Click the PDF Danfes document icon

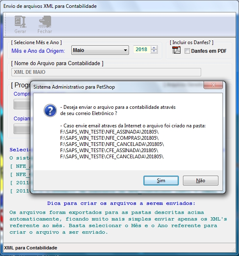[x=176, y=50]
